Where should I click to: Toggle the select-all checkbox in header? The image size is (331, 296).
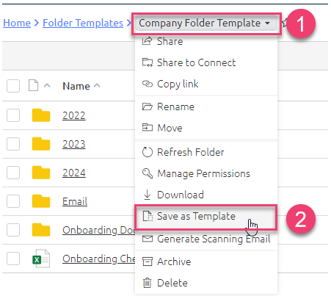pos(13,86)
